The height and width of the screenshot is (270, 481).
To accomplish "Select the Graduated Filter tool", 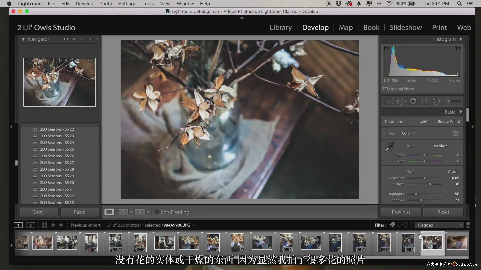I will [x=425, y=101].
